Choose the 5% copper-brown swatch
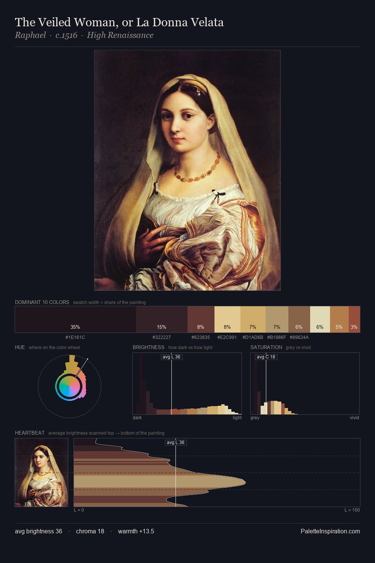The width and height of the screenshot is (375, 563). 339,319
